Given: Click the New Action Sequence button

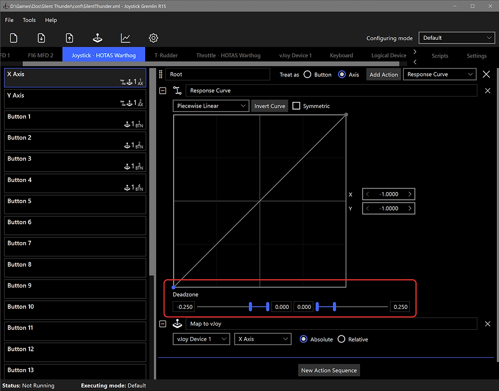Looking at the screenshot, I should 329,370.
